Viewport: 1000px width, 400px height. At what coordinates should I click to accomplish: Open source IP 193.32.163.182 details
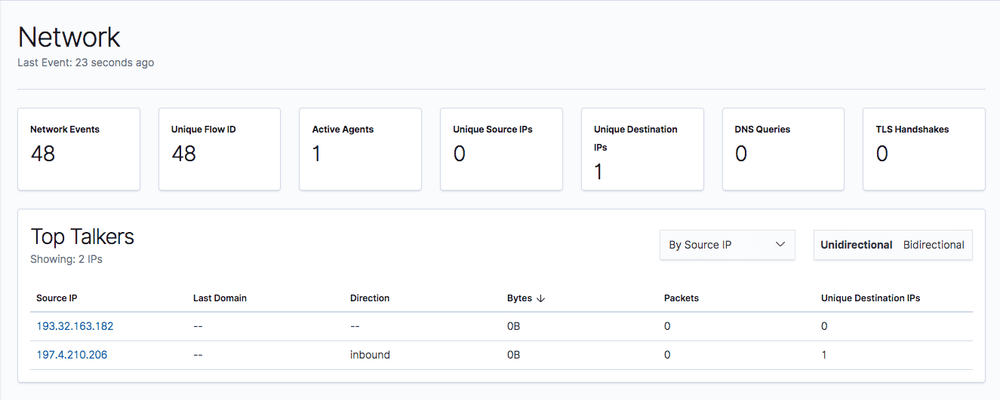[75, 326]
